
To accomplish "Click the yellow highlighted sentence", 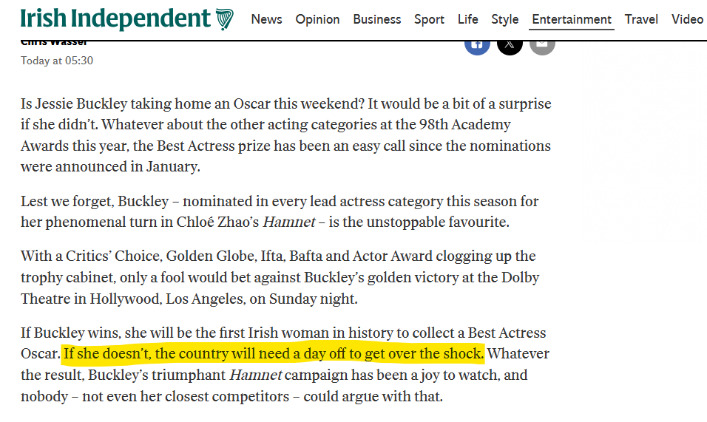I will pos(274,353).
